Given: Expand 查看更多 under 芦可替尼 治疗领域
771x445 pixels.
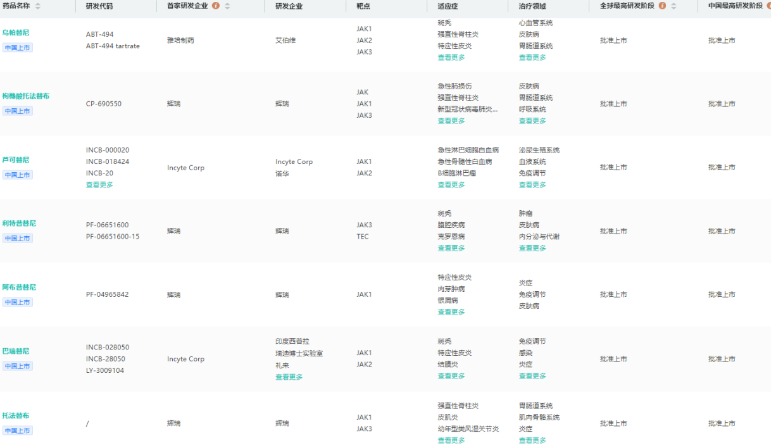Looking at the screenshot, I should [x=532, y=185].
